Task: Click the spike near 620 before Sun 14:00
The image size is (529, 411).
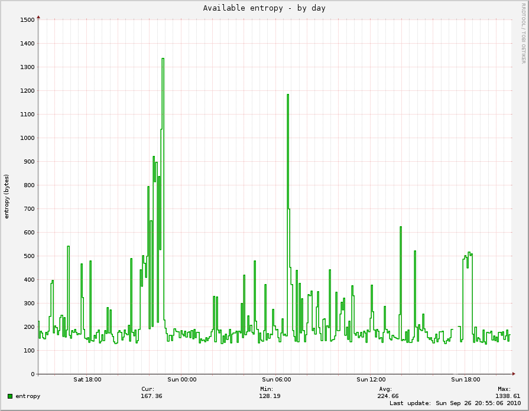Action: (401, 227)
